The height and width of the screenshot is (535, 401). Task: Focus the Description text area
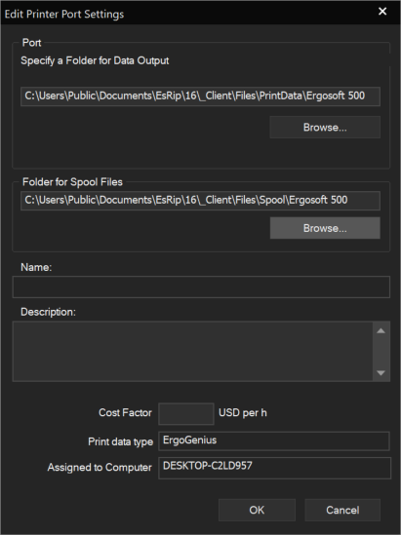pyautogui.click(x=192, y=351)
